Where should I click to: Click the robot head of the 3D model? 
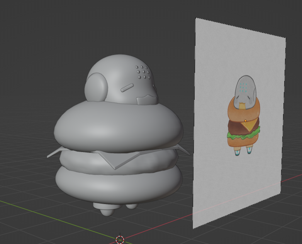121,80
